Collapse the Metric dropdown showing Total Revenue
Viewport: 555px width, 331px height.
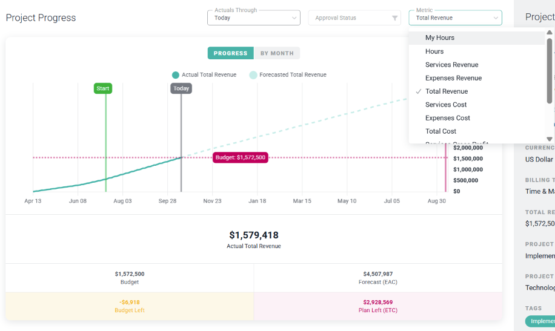(x=455, y=18)
